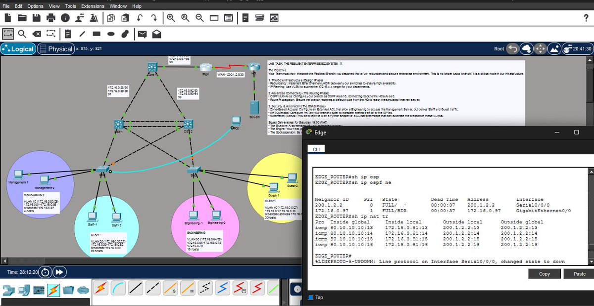Open the Options menu
This screenshot has width=594, height=306.
point(36,6)
